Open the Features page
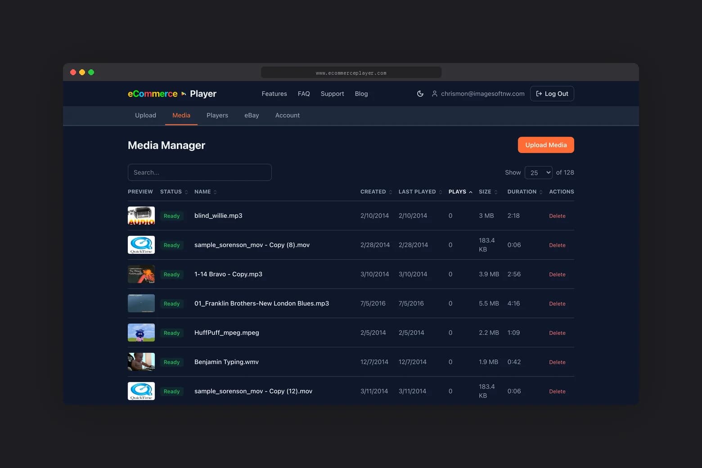Viewport: 702px width, 468px height. pos(274,94)
